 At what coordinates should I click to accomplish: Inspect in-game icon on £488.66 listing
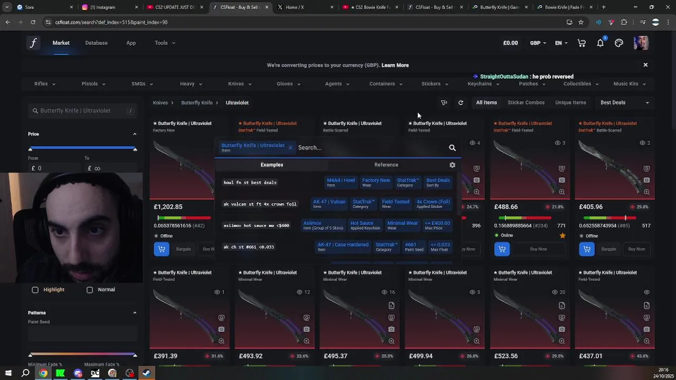(x=562, y=169)
